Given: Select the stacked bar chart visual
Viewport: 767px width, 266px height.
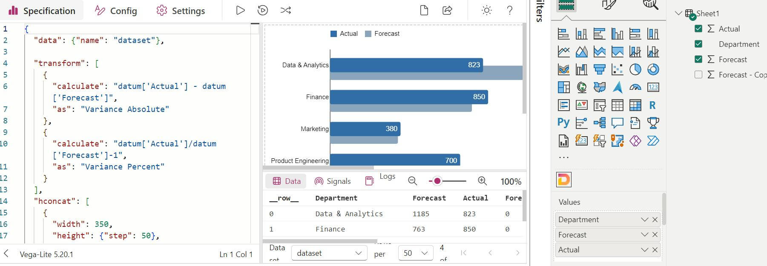Looking at the screenshot, I should pos(563,34).
